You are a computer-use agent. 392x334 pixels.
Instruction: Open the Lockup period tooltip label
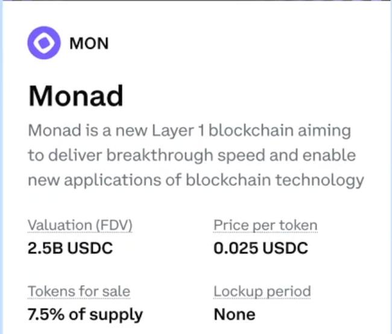coord(262,292)
